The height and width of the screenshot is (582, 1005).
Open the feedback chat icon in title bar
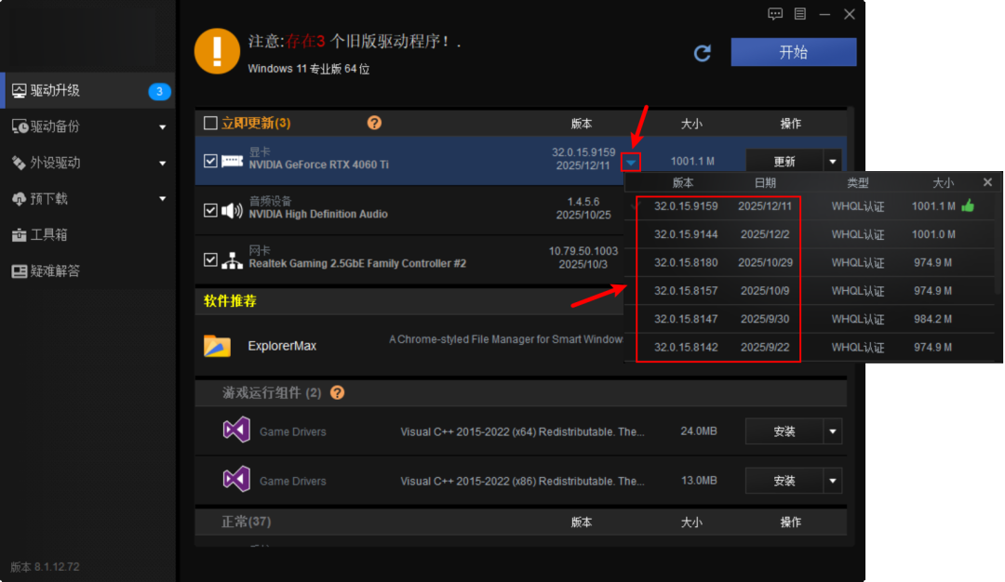click(x=775, y=14)
